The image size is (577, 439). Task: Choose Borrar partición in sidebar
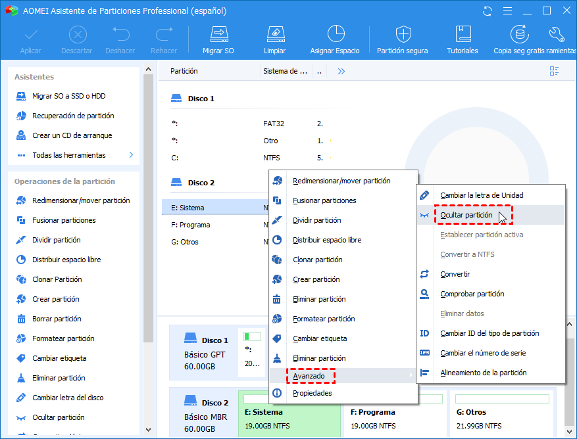pos(57,319)
